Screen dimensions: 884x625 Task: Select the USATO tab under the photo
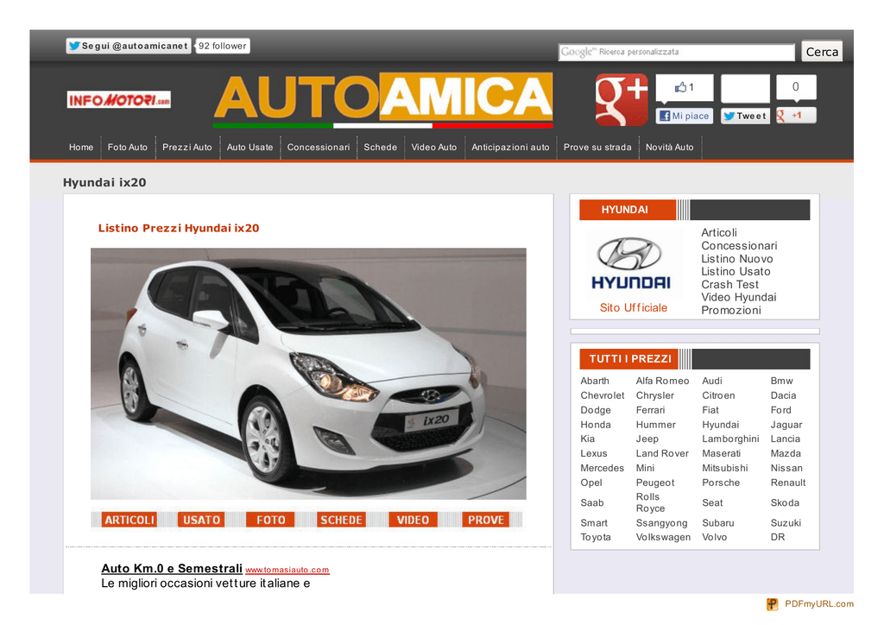pos(201,520)
